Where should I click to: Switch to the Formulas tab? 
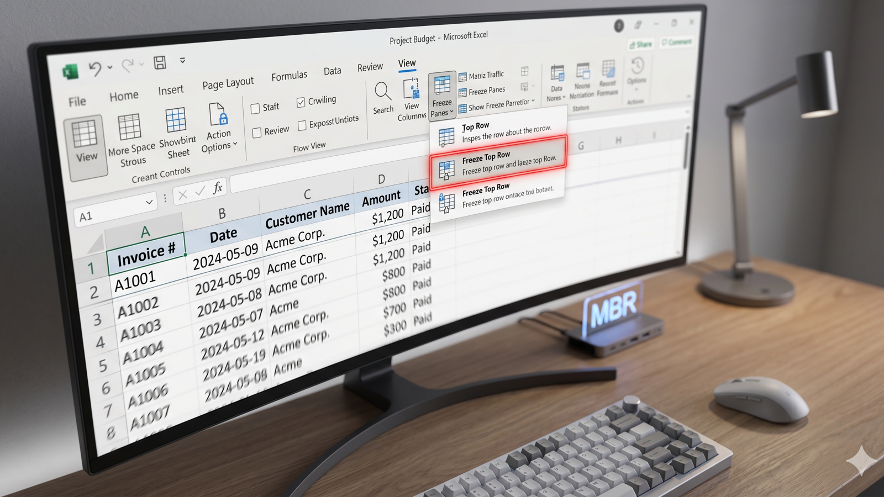[x=289, y=76]
